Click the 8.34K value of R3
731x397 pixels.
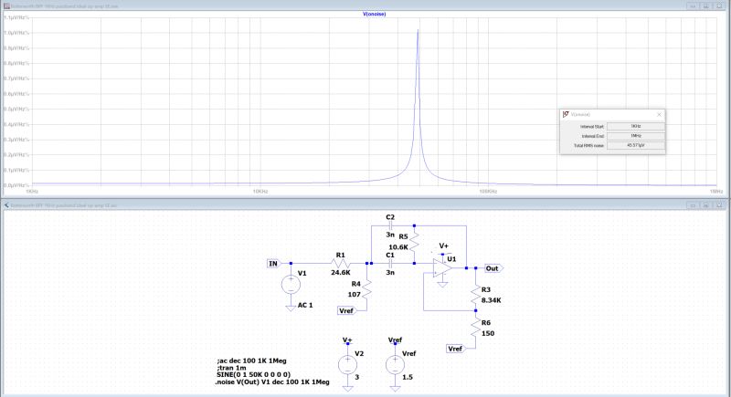[491, 300]
